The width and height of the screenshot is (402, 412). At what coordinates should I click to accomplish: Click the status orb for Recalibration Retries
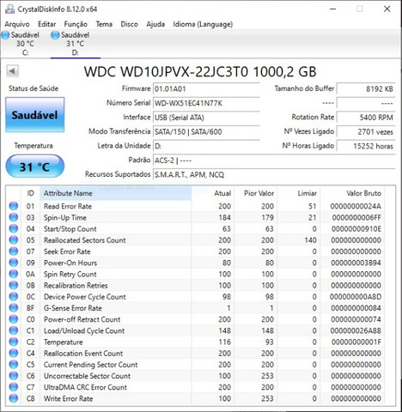(14, 285)
